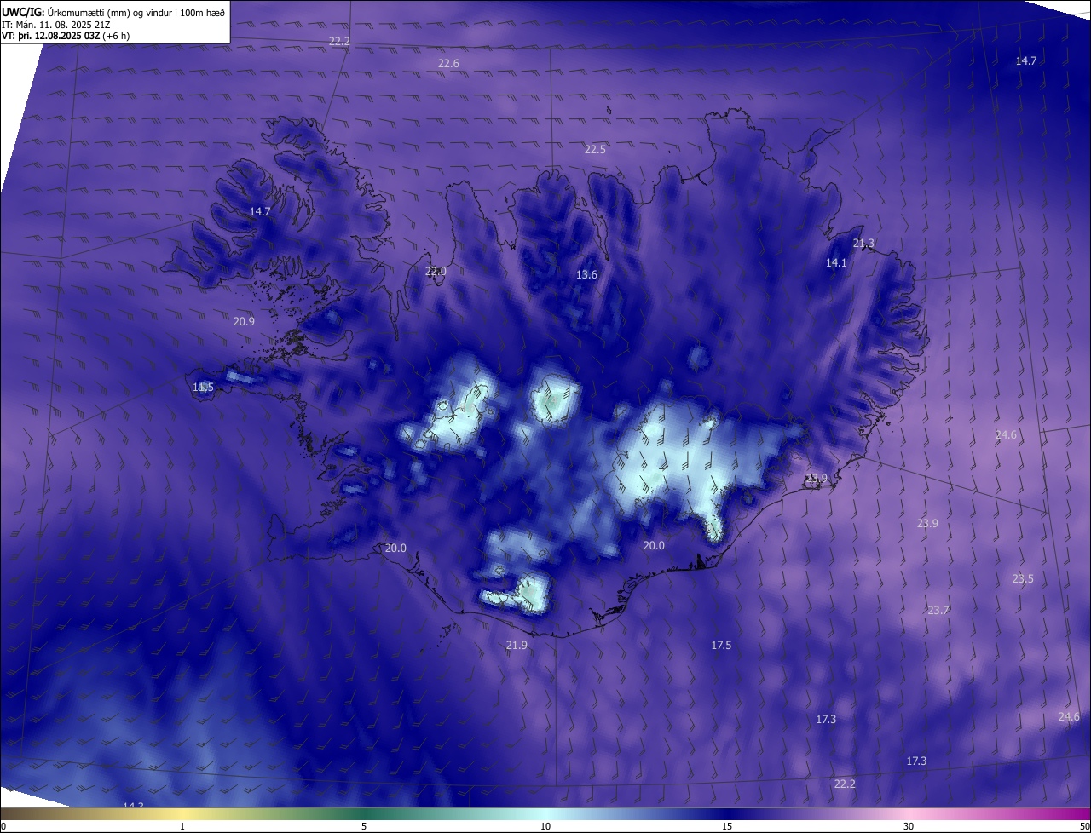Click the 50 tick ending the color scale
The width and height of the screenshot is (1091, 833).
1084,826
